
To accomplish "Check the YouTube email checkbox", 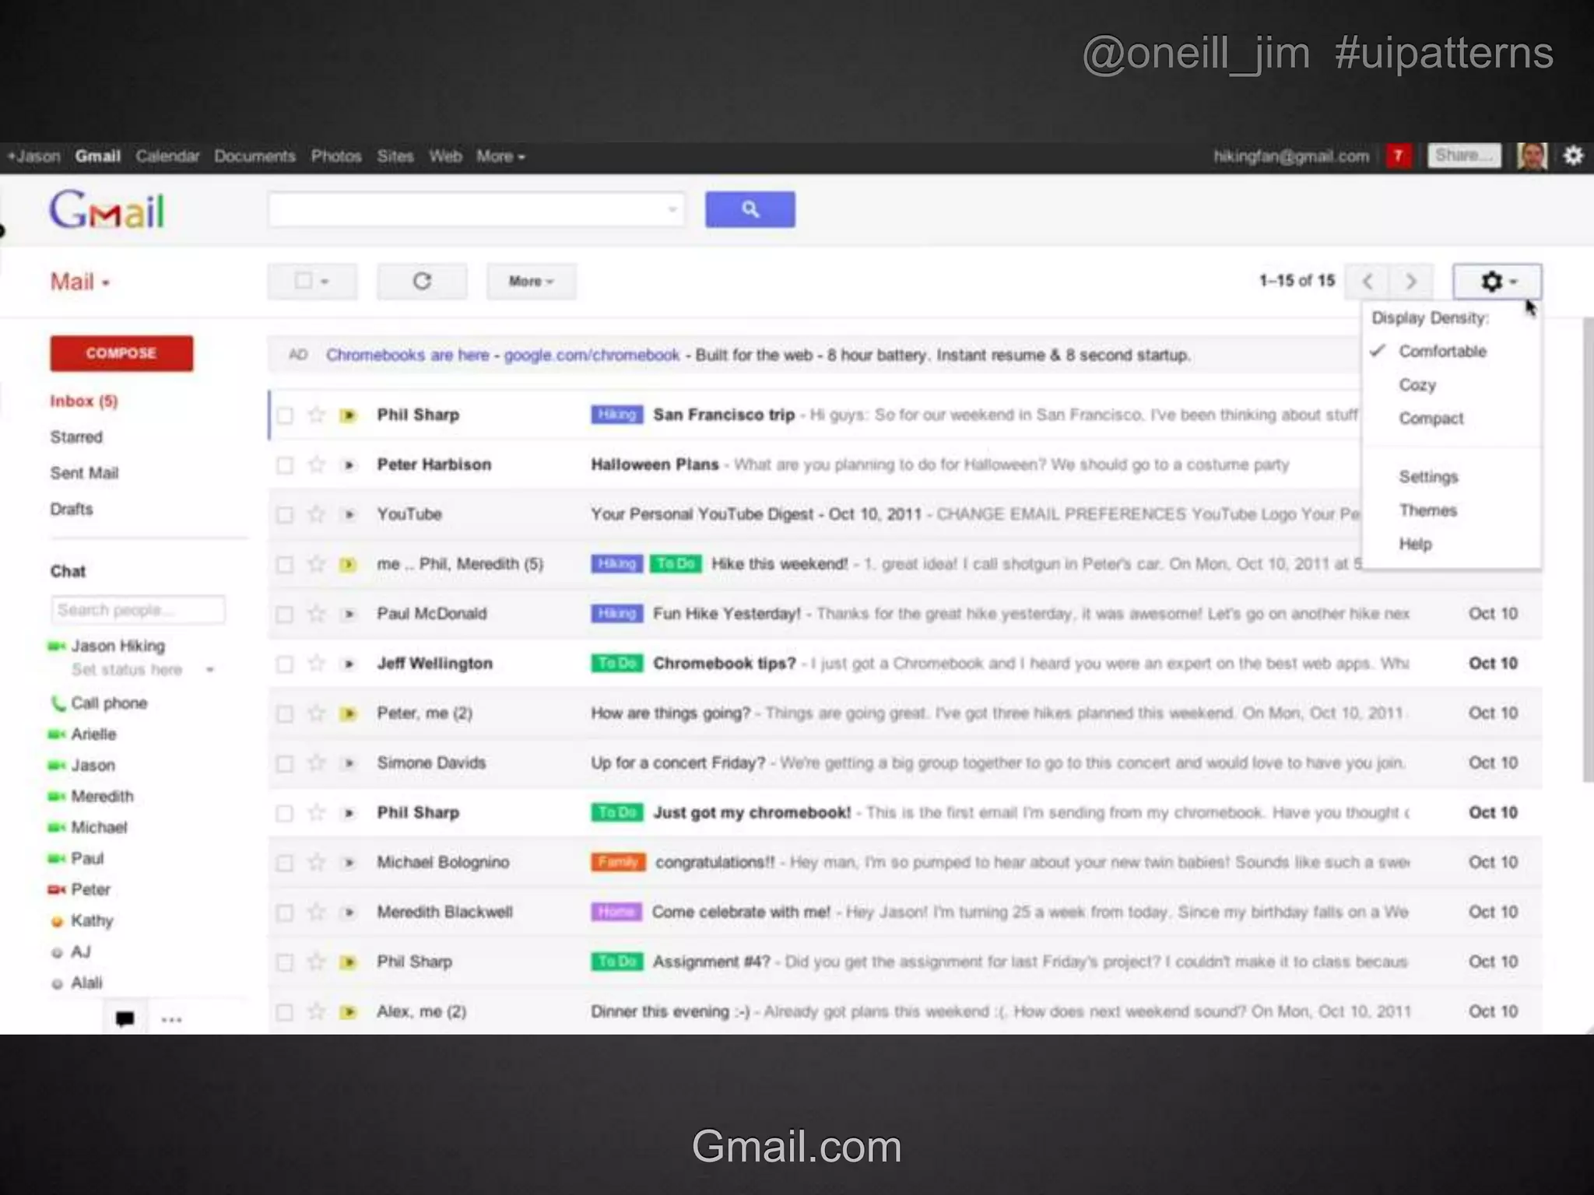I will coord(285,515).
